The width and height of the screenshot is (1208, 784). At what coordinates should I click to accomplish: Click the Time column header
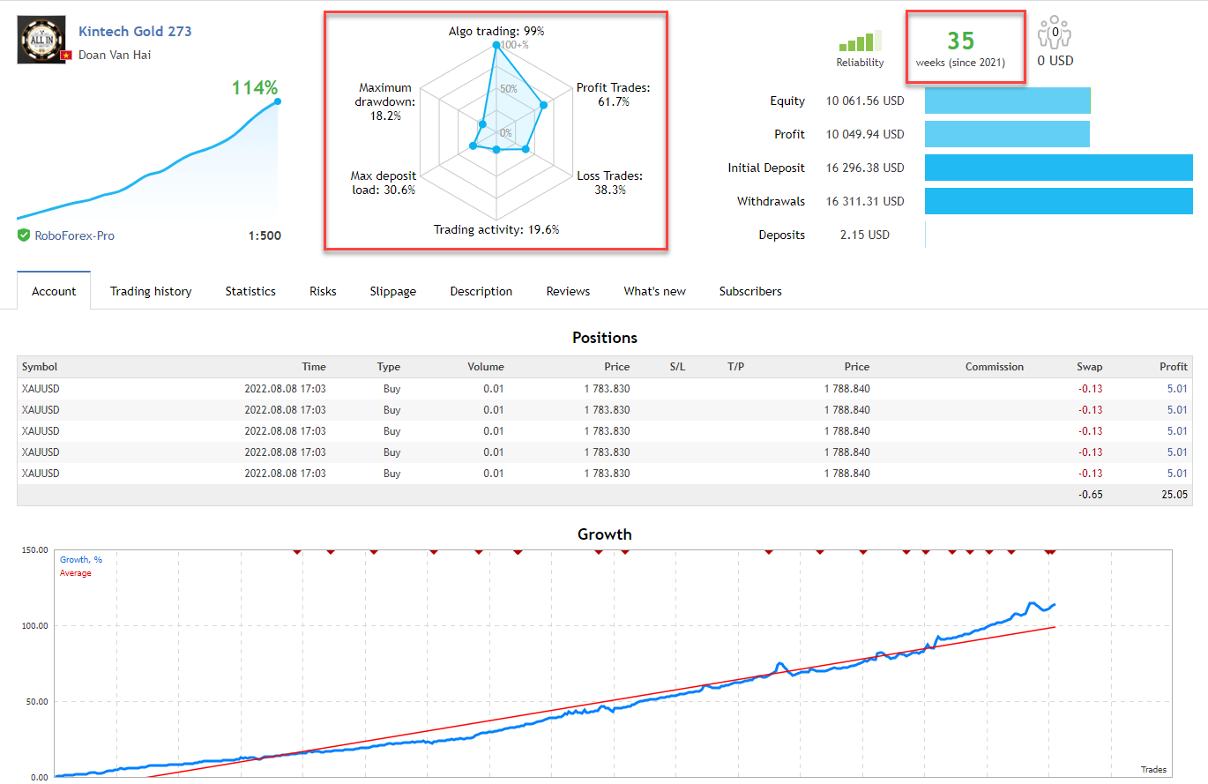(x=313, y=367)
